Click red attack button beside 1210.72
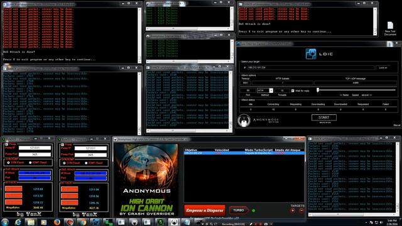Image resolution: width=402 pixels, height=226 pixels. click(14, 202)
